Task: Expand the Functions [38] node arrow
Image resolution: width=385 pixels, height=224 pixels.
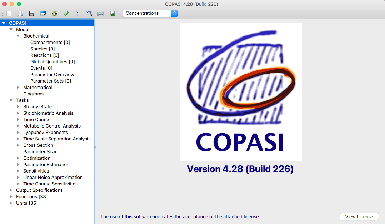Action: pyautogui.click(x=11, y=197)
